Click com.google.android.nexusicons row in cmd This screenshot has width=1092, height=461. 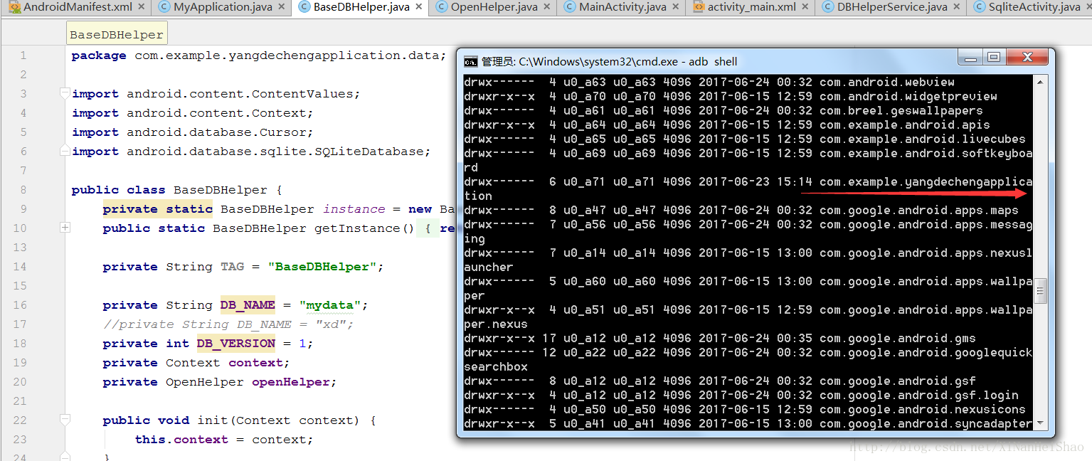746,409
